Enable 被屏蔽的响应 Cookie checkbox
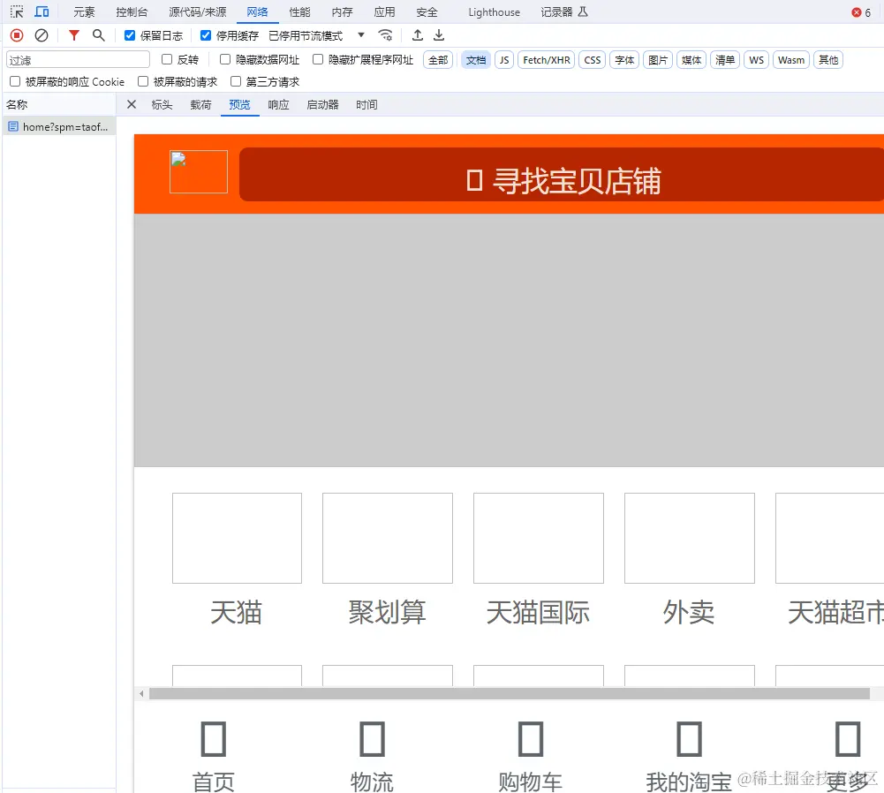 15,82
